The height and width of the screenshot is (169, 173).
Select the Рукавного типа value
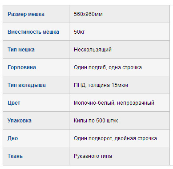coord(93,156)
